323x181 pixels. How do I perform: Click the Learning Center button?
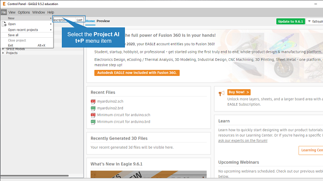311,150
